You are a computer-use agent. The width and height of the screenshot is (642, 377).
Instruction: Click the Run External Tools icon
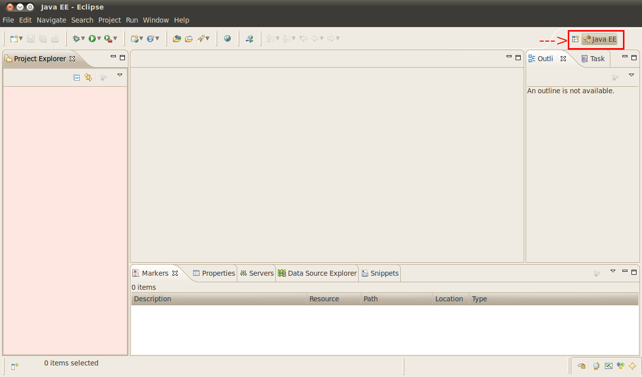coord(108,39)
